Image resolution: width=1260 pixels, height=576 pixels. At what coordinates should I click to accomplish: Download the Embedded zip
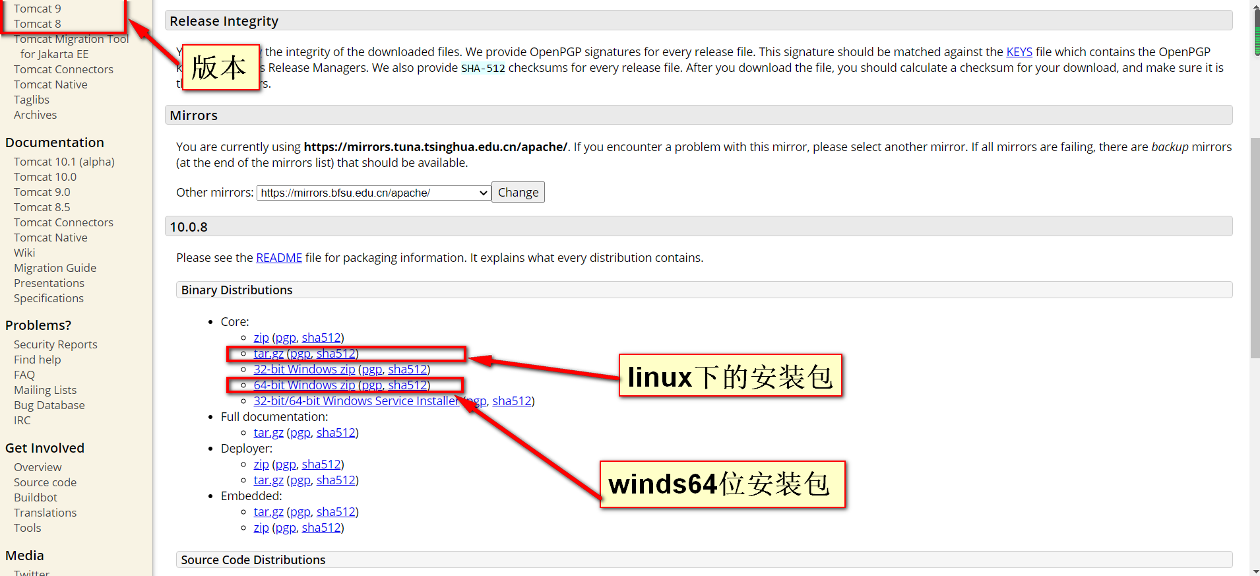261,528
